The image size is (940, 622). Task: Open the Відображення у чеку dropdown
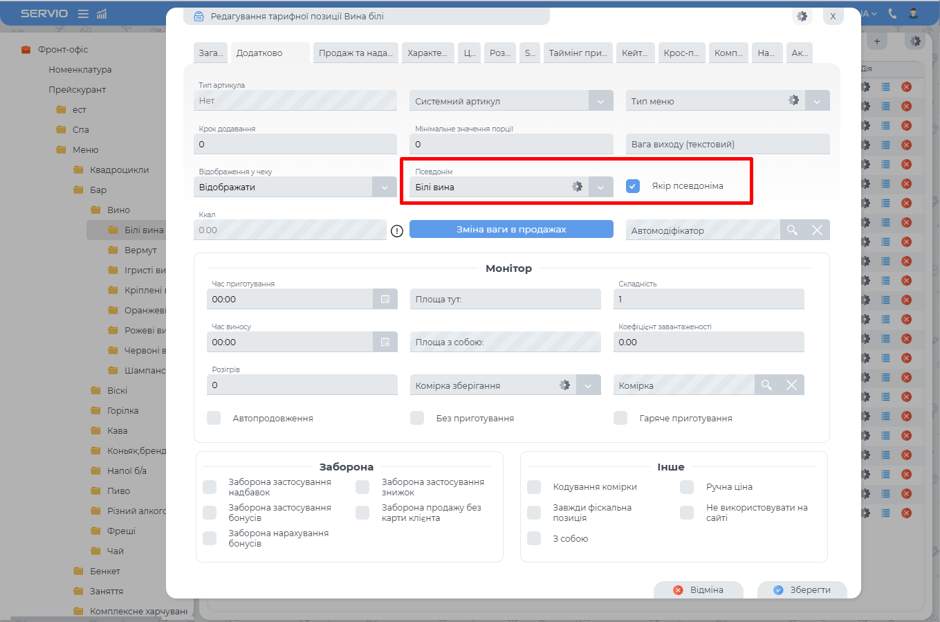click(x=385, y=187)
